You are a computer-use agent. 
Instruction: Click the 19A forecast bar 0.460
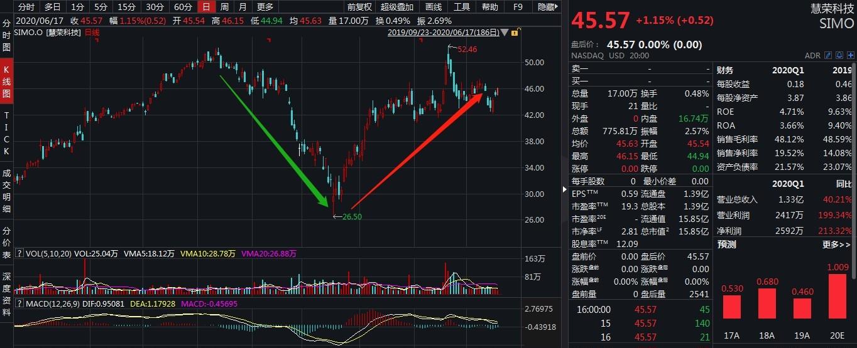(802, 308)
